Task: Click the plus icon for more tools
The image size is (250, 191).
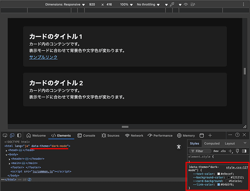Action: (210, 136)
